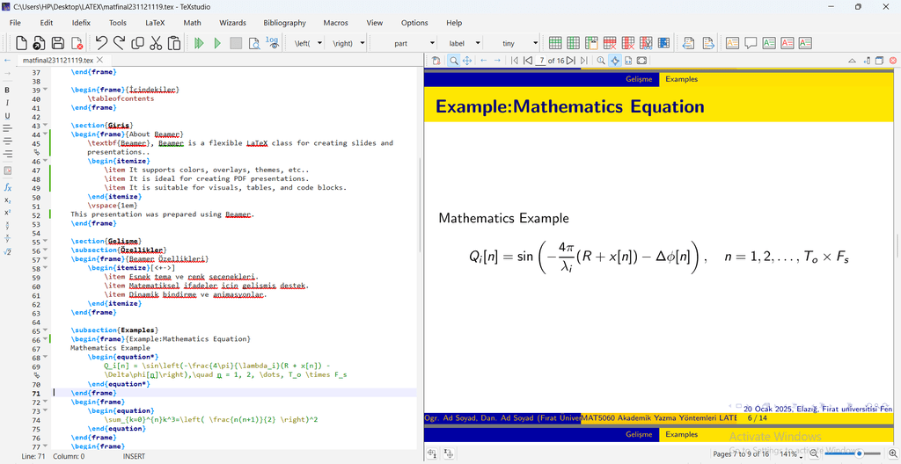Open the Bibliography menu
The height and width of the screenshot is (464, 901).
click(284, 23)
